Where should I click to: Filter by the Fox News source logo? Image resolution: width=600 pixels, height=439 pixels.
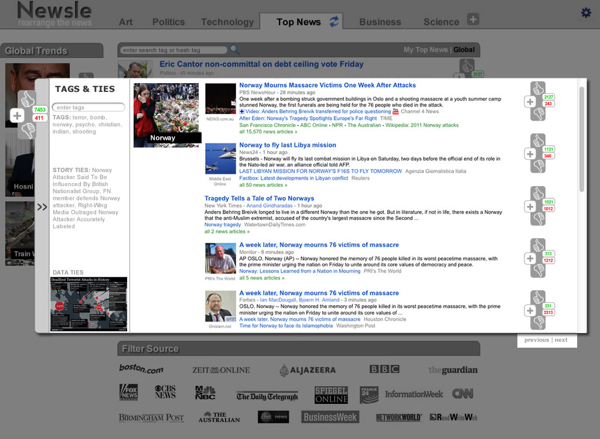click(x=128, y=392)
